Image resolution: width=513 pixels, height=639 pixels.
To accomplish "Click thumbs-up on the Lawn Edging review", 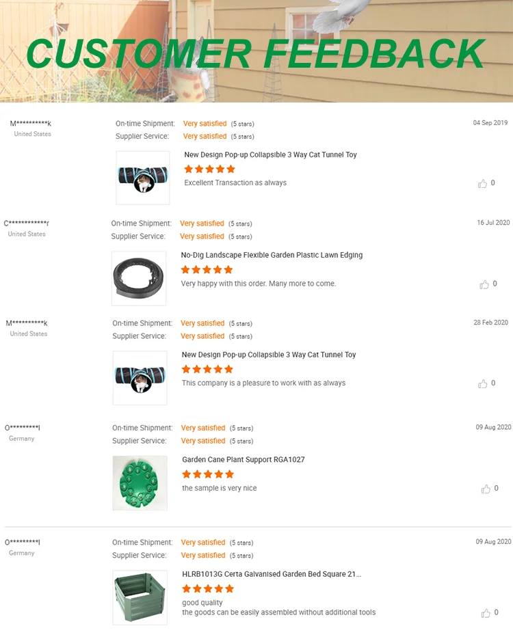I will (484, 284).
